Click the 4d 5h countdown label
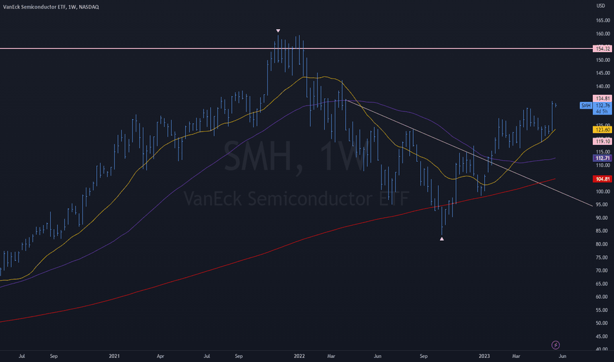The height and width of the screenshot is (362, 614). coord(602,111)
